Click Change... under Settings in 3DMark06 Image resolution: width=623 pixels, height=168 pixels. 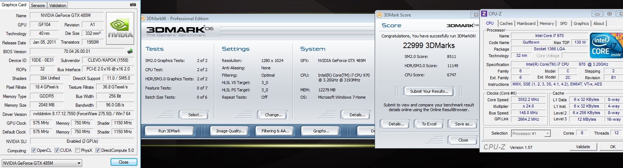click(x=273, y=115)
